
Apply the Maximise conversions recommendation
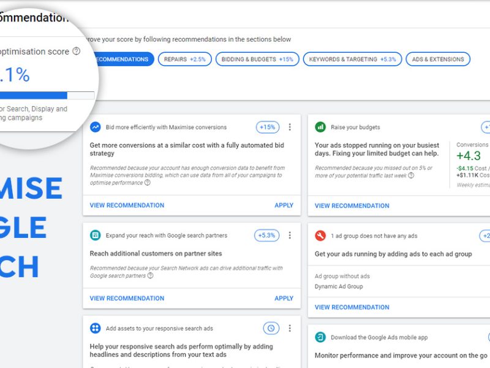[284, 205]
